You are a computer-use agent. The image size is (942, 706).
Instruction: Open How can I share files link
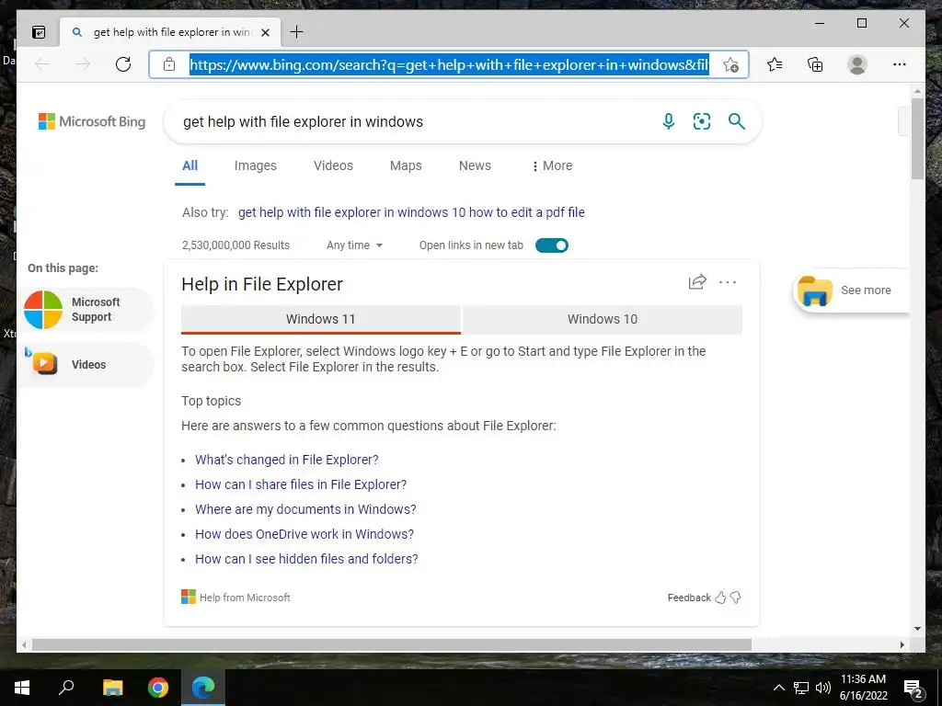(301, 484)
